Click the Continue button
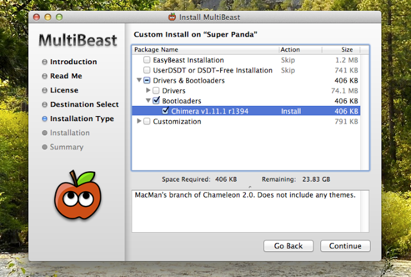Viewport: 411px width, 277px height. click(x=345, y=246)
